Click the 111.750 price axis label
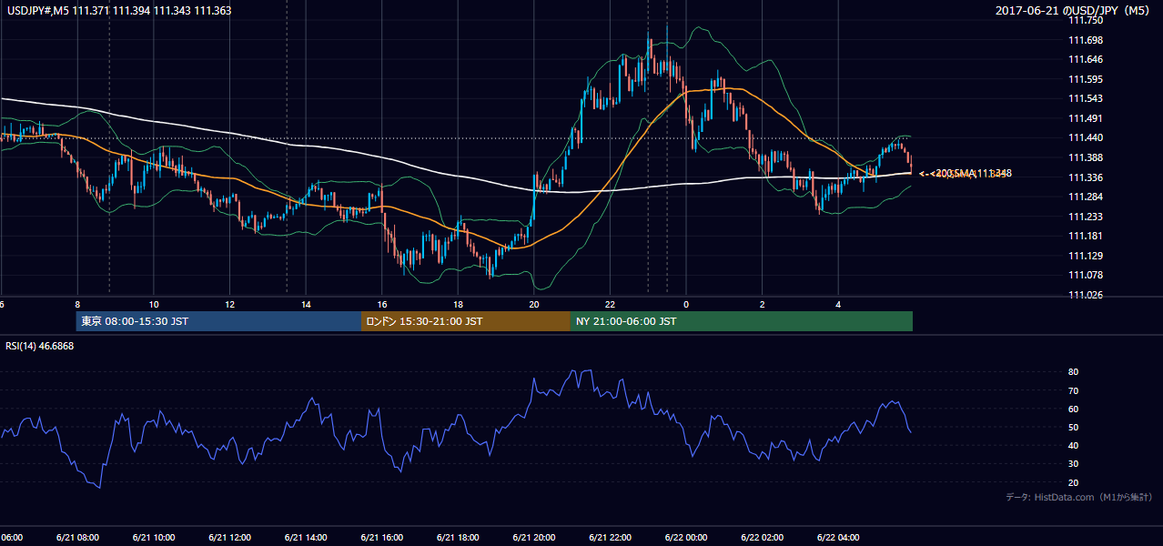 [1085, 20]
